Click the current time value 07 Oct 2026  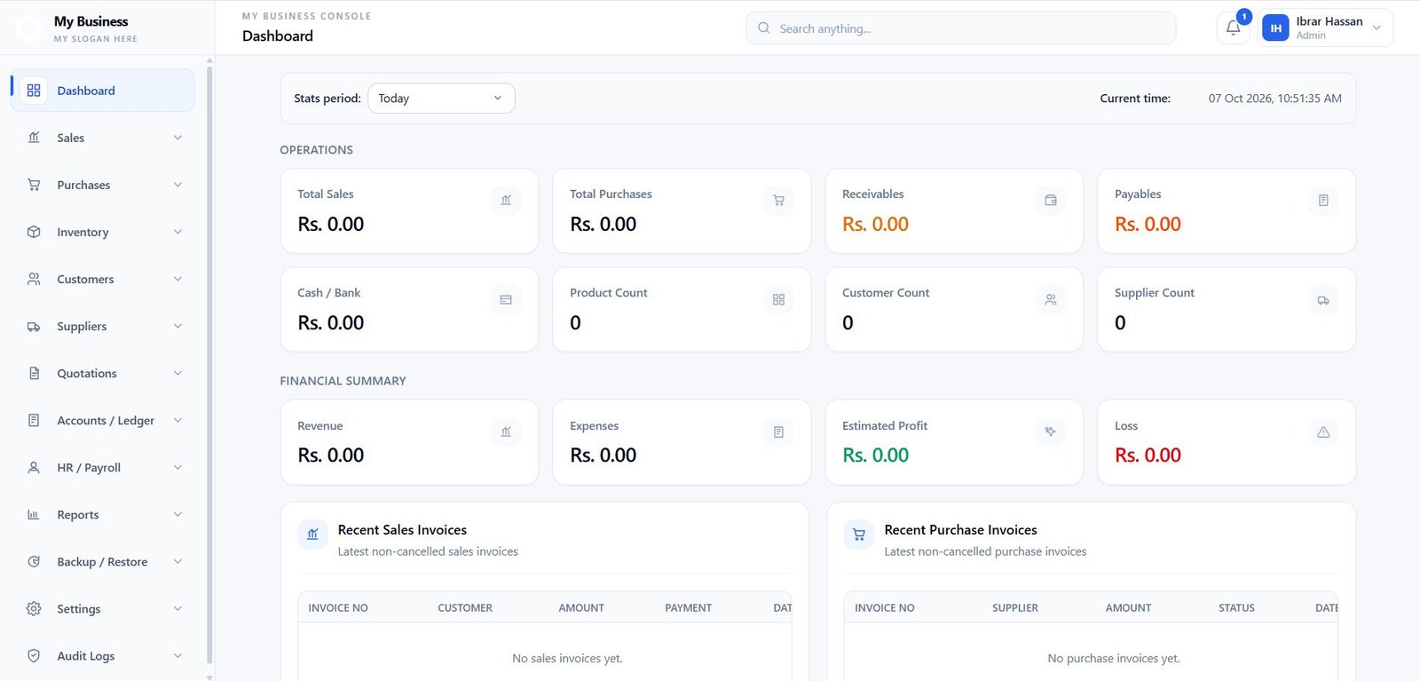pyautogui.click(x=1274, y=99)
